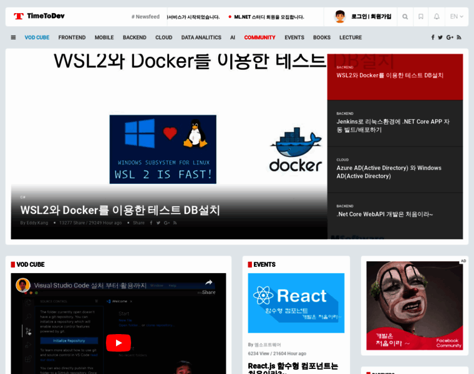Expand the EN language dropdown
The image size is (474, 374).
click(x=457, y=17)
